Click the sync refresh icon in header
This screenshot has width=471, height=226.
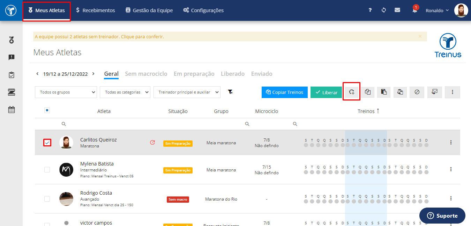(384, 10)
